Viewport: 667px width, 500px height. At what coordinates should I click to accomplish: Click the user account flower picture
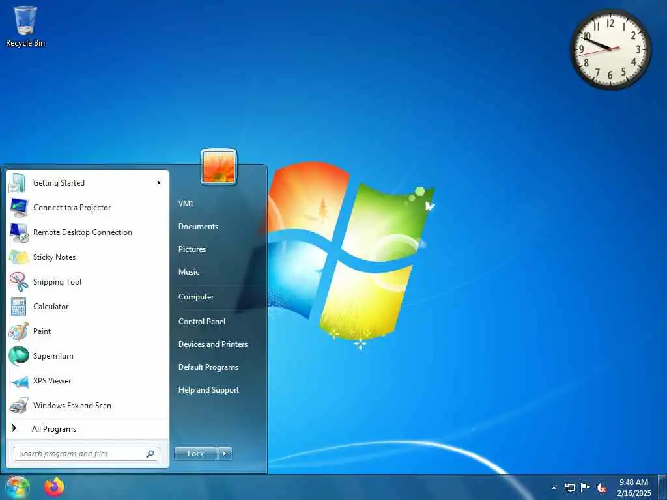click(x=219, y=167)
